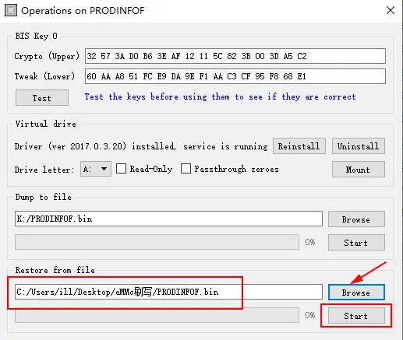This screenshot has height=340, width=403.
Task: Click the Restore from file path field
Action: (168, 292)
